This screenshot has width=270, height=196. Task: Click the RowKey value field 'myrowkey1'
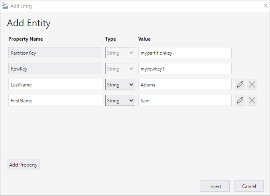pos(185,69)
